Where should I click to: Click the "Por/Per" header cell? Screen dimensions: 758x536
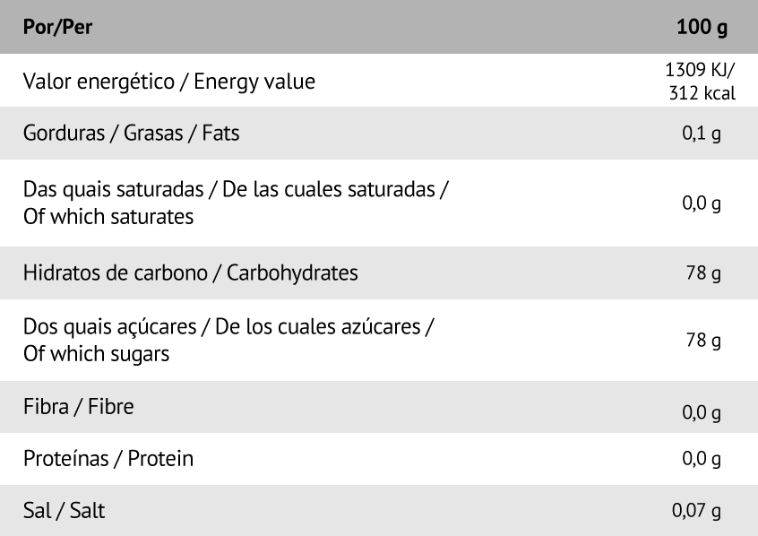pos(58,26)
